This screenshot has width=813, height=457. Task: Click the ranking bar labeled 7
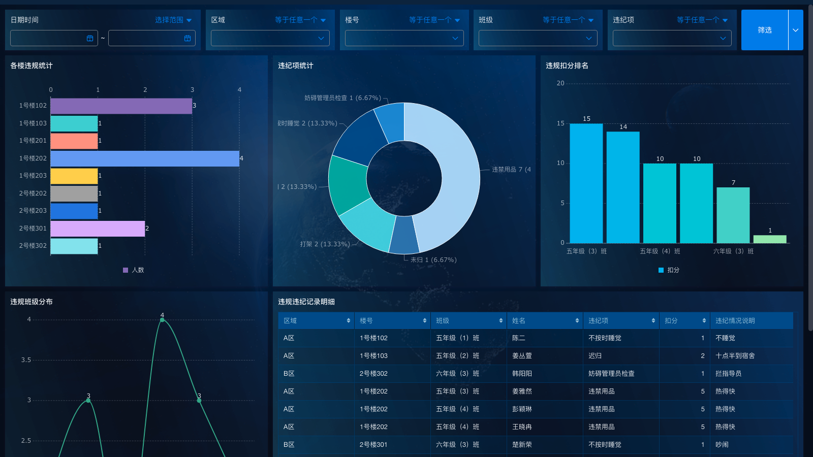pyautogui.click(x=733, y=215)
